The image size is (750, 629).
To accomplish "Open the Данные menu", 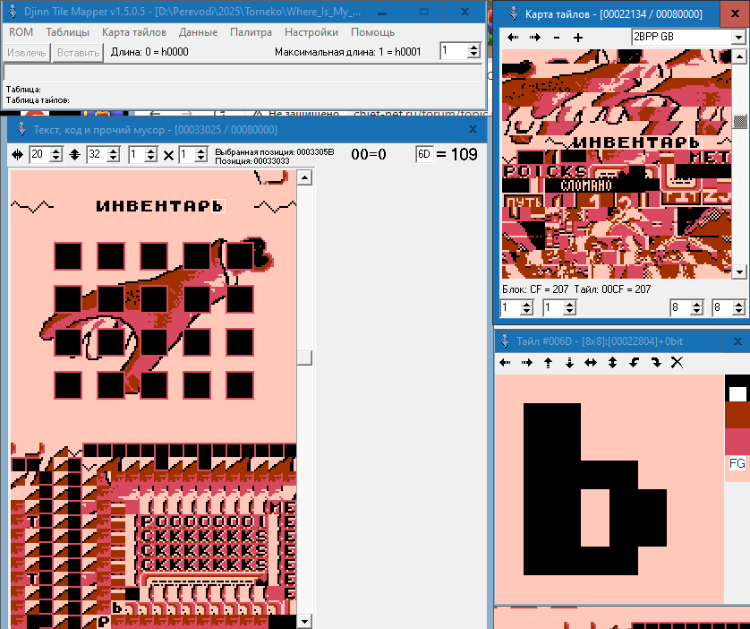I will point(198,32).
